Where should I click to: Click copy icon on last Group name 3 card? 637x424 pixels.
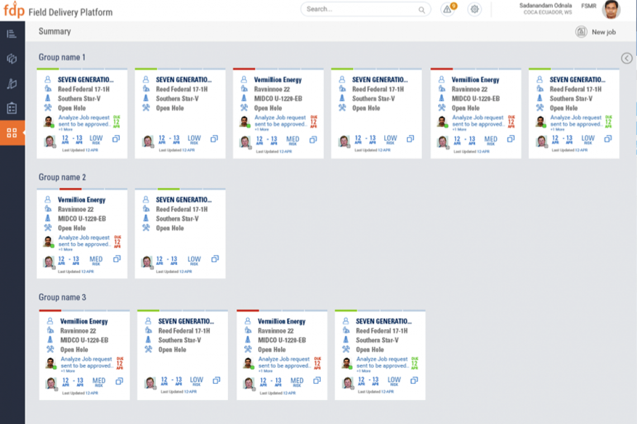414,380
